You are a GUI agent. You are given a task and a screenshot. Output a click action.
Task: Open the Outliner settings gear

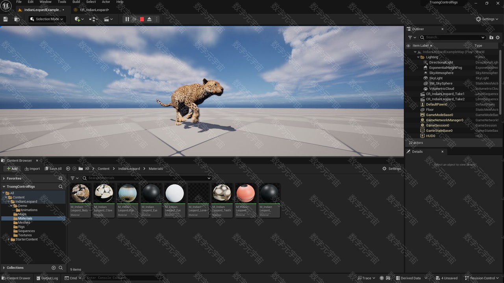click(x=498, y=37)
